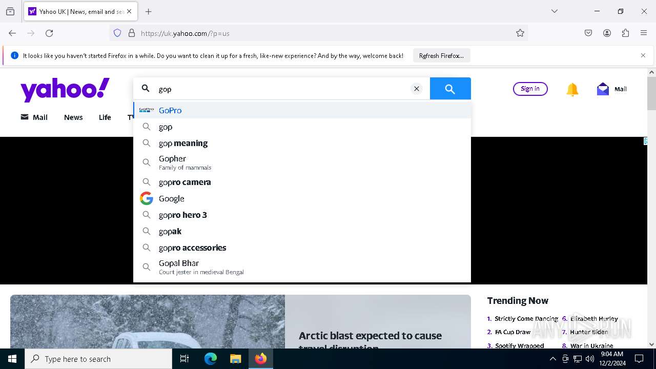Dismiss the Firefox refresh notification bar

(643, 55)
